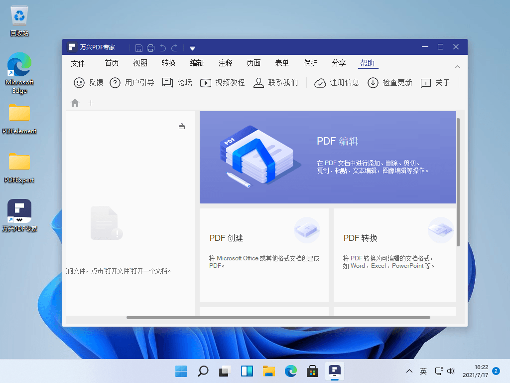Switch to the 注释 tab
This screenshot has height=383, width=510.
(x=226, y=63)
